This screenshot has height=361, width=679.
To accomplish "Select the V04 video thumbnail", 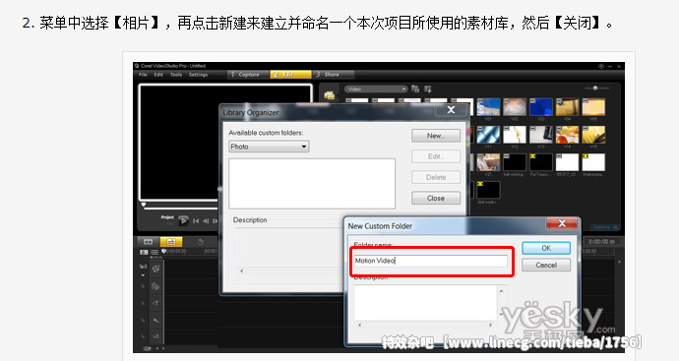I will (567, 106).
